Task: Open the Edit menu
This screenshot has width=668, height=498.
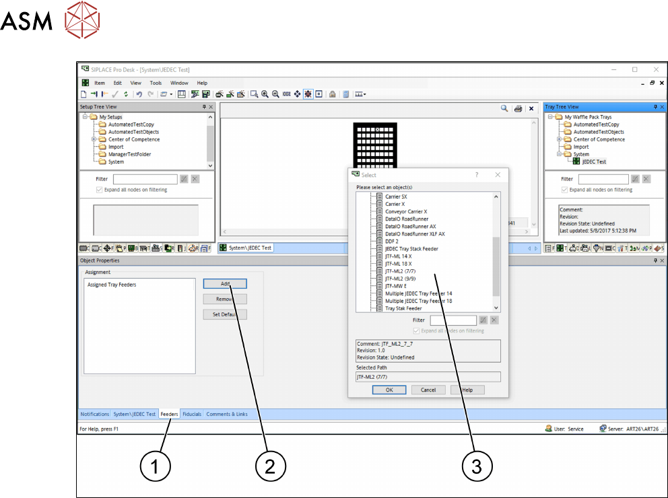Action: [118, 83]
